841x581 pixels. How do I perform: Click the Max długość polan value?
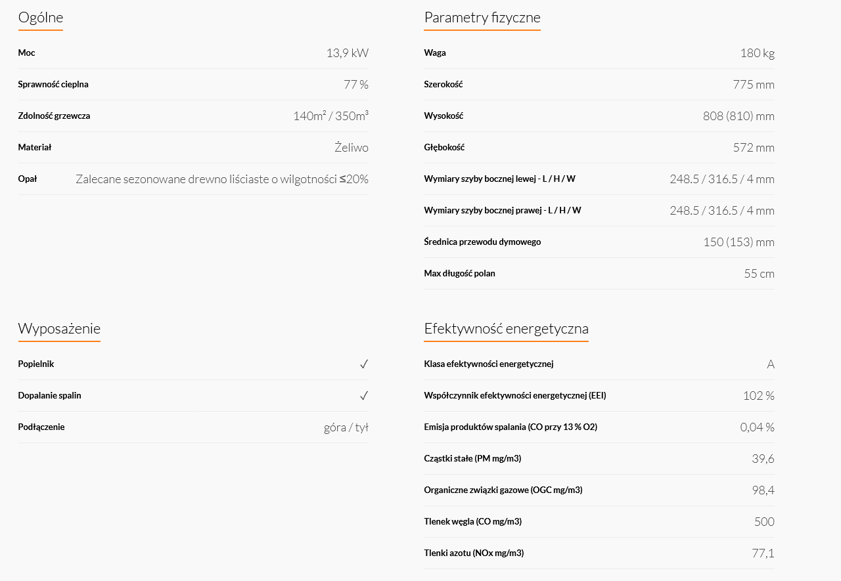(x=760, y=274)
